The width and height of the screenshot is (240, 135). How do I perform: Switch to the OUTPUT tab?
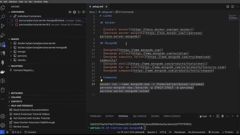109,116
